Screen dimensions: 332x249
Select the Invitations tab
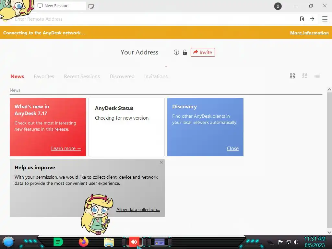tap(156, 77)
